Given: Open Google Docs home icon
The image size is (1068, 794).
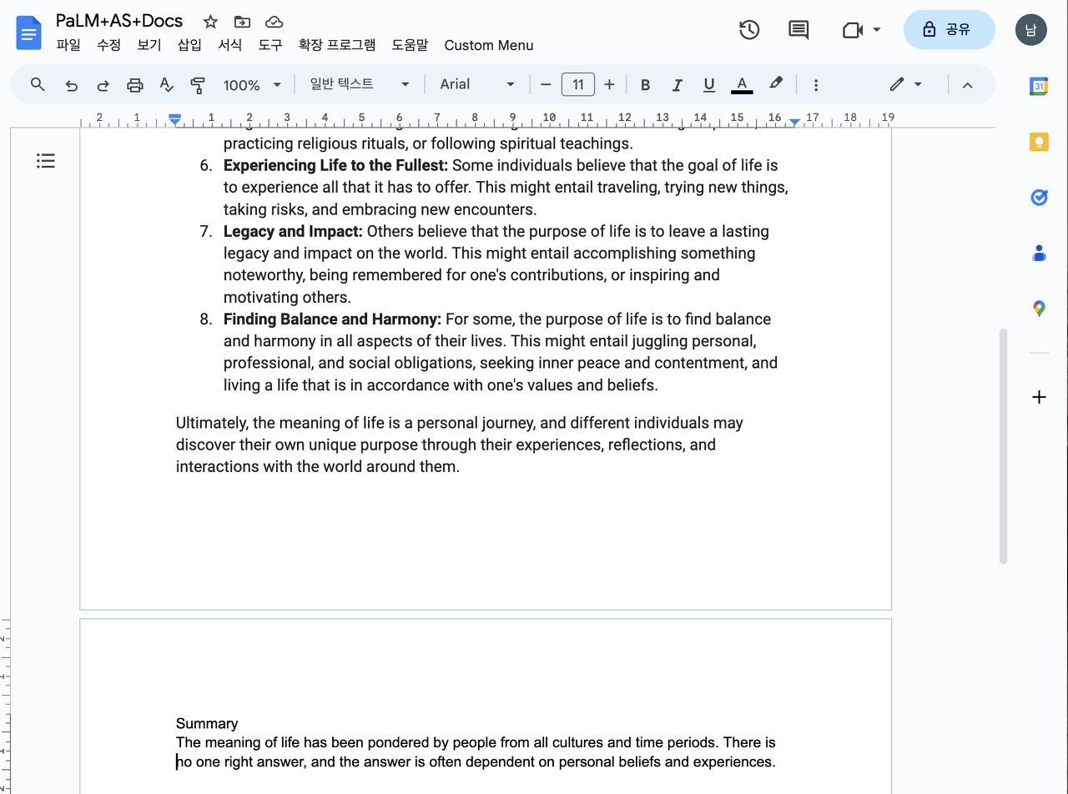Looking at the screenshot, I should click(x=29, y=33).
